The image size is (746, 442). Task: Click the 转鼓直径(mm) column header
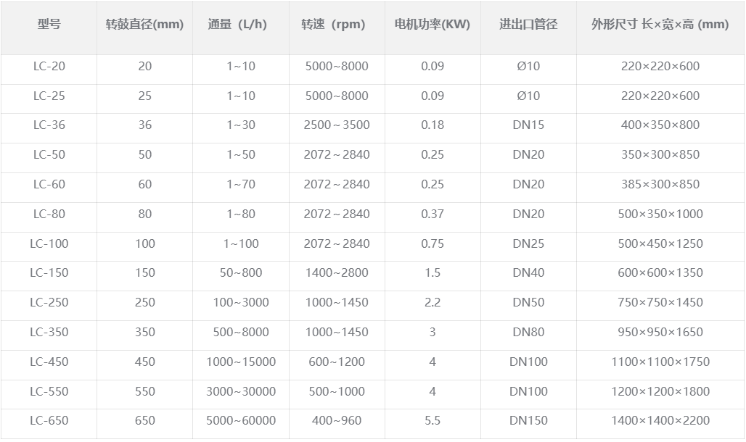tap(144, 24)
